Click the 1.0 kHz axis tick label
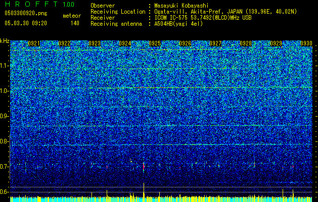The height and width of the screenshot is (202, 318). pyautogui.click(x=4, y=91)
